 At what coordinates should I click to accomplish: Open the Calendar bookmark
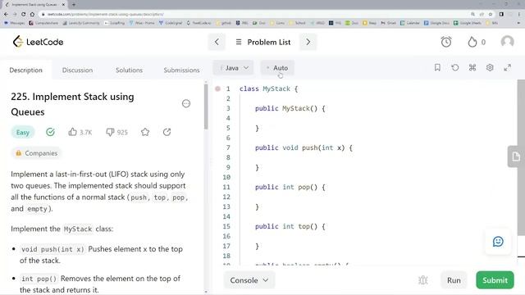(410, 23)
